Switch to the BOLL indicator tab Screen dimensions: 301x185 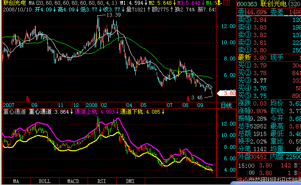pyautogui.click(x=45, y=181)
